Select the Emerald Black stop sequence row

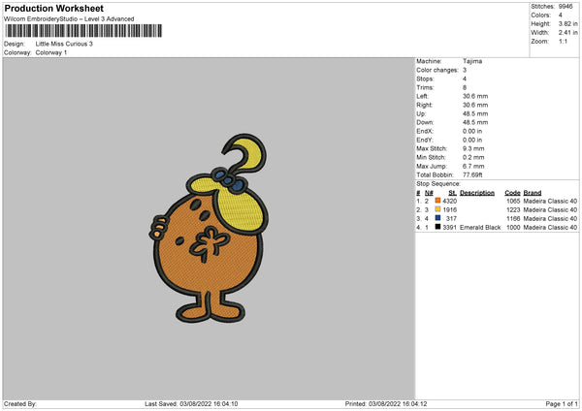pos(497,227)
